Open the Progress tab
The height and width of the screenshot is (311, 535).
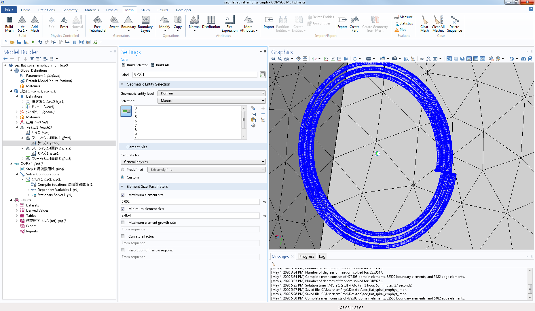[307, 256]
